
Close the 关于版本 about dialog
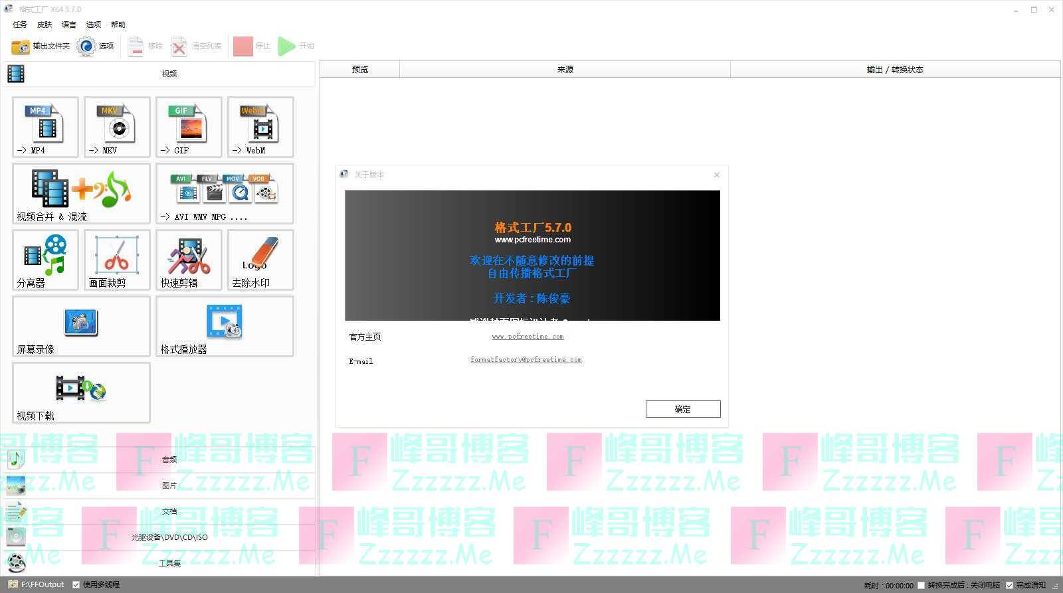[717, 175]
